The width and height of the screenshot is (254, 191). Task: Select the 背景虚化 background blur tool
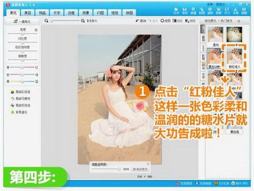(x=19, y=112)
